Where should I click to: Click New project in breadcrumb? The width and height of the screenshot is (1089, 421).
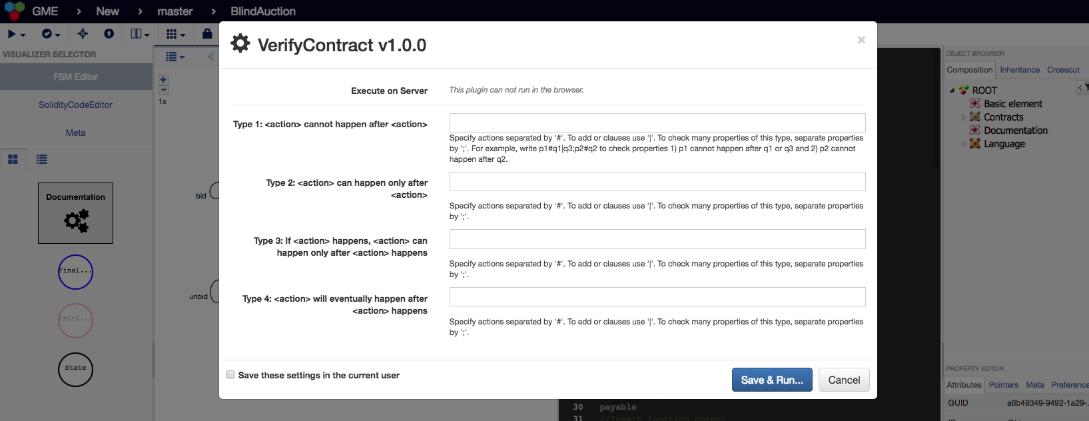(107, 11)
